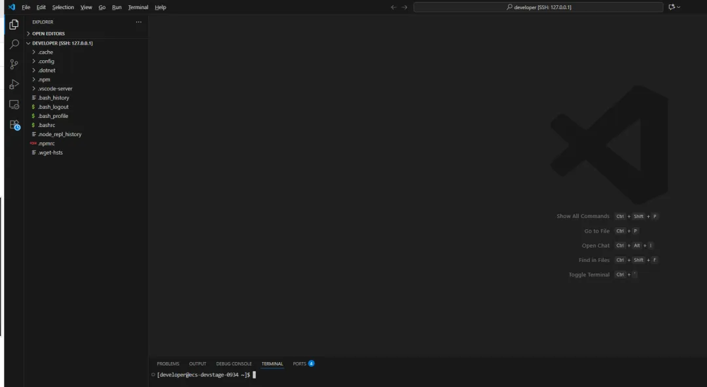The image size is (707, 387).
Task: Open the File menu
Action: pos(26,7)
